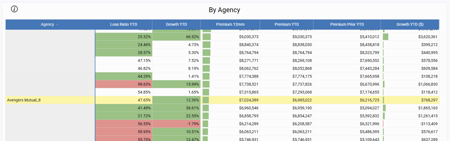Viewport: 450px width, 141px height.
Task: Click the Growth YTD ($) column header
Action: pos(410,24)
